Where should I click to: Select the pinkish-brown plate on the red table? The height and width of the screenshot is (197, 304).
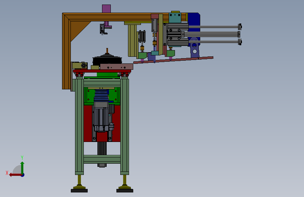pos(116,67)
